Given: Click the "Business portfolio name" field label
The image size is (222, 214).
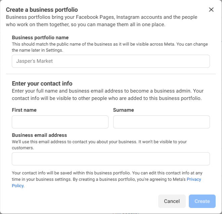Looking at the screenshot, I should point(40,38).
